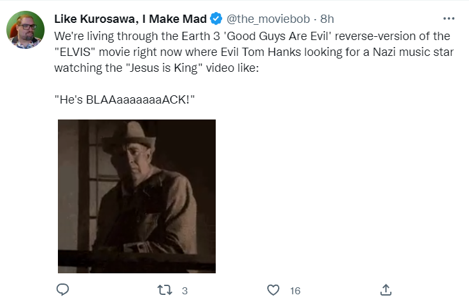Screen dimensions: 469x300
Task: Click the like count '16'
Action: pos(295,291)
